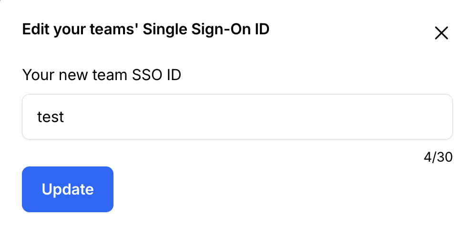Select the empty area of the SSO ID field

[286, 117]
